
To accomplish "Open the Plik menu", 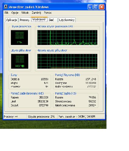I will click(x=7, y=13).
